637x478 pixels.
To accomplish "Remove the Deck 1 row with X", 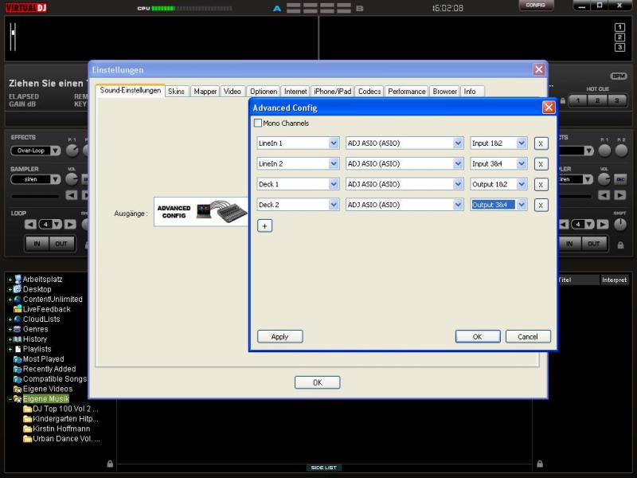I will (x=541, y=185).
